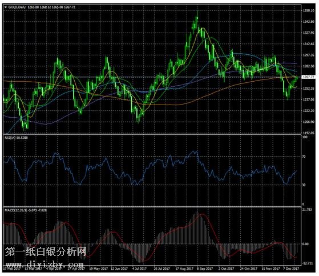
Task: Click price level 1252.35 on axis
Action: tap(309, 89)
